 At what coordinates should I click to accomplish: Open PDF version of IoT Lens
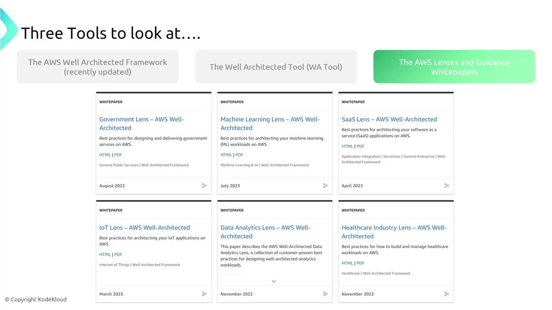118,254
